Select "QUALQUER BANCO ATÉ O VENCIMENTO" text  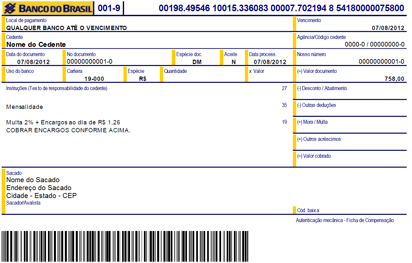click(x=67, y=28)
